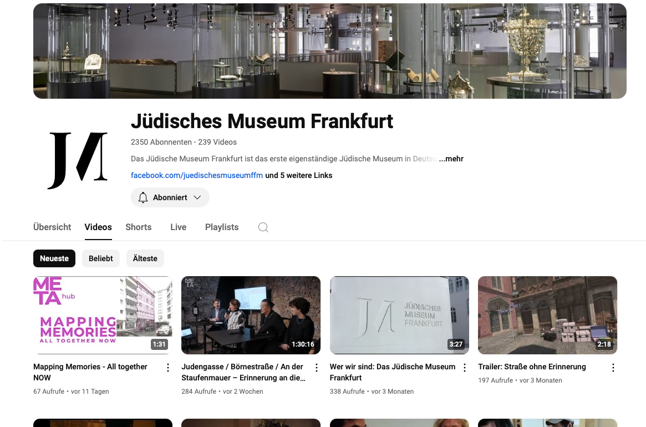Open three-dot menu for Judengasse video
Viewport: 646px width, 427px height.
pyautogui.click(x=317, y=368)
